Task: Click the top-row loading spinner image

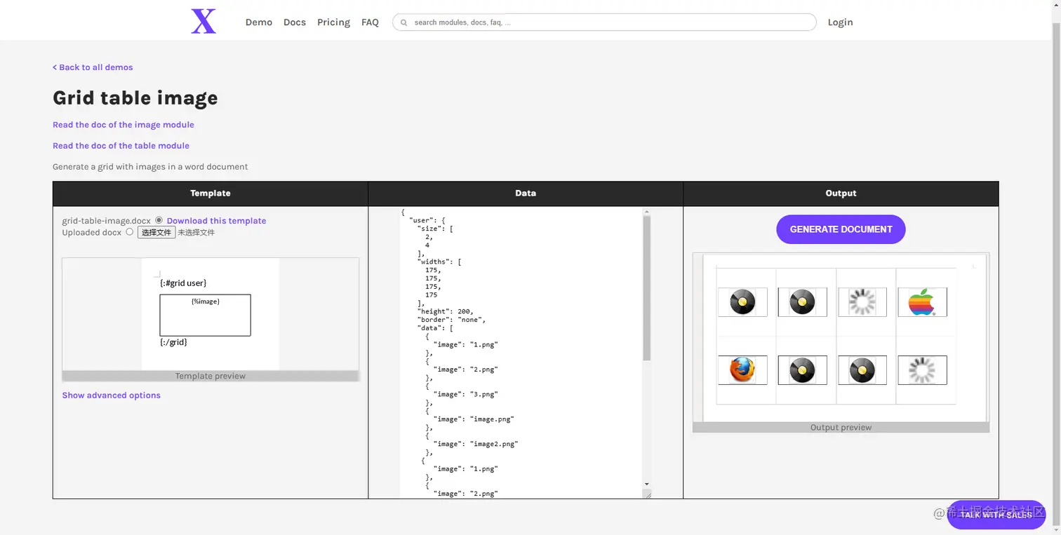Action: (x=862, y=302)
